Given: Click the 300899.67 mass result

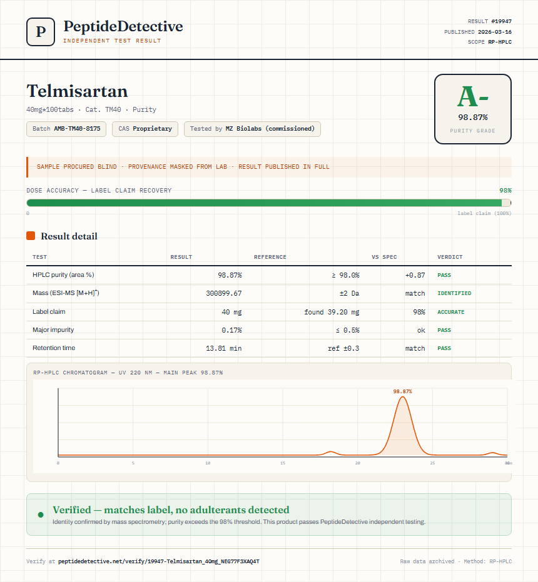Looking at the screenshot, I should [x=224, y=293].
